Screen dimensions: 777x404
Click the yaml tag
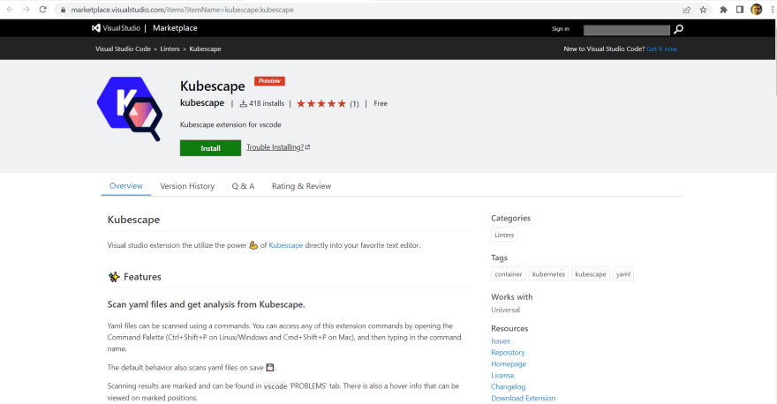623,273
